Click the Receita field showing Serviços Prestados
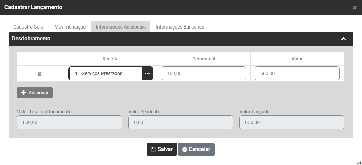This screenshot has height=165, width=362. (105, 73)
